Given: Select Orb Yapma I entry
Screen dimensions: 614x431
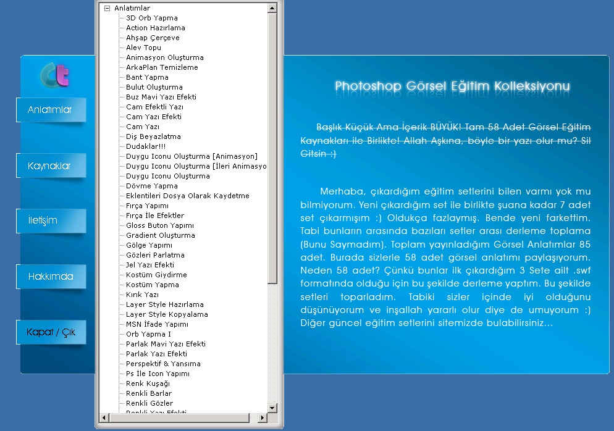Looking at the screenshot, I should [x=148, y=334].
